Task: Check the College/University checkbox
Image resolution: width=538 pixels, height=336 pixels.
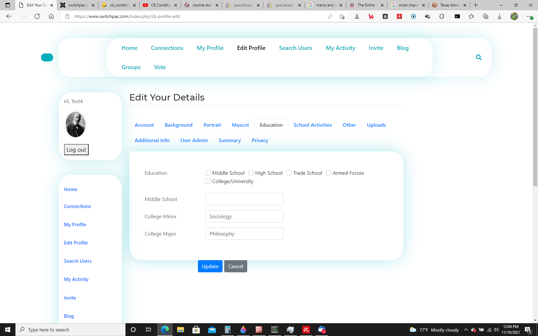Action: [x=208, y=181]
